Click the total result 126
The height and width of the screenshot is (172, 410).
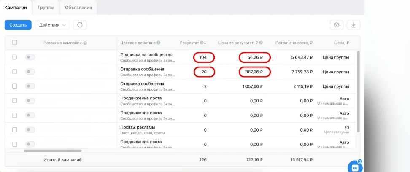click(x=203, y=159)
